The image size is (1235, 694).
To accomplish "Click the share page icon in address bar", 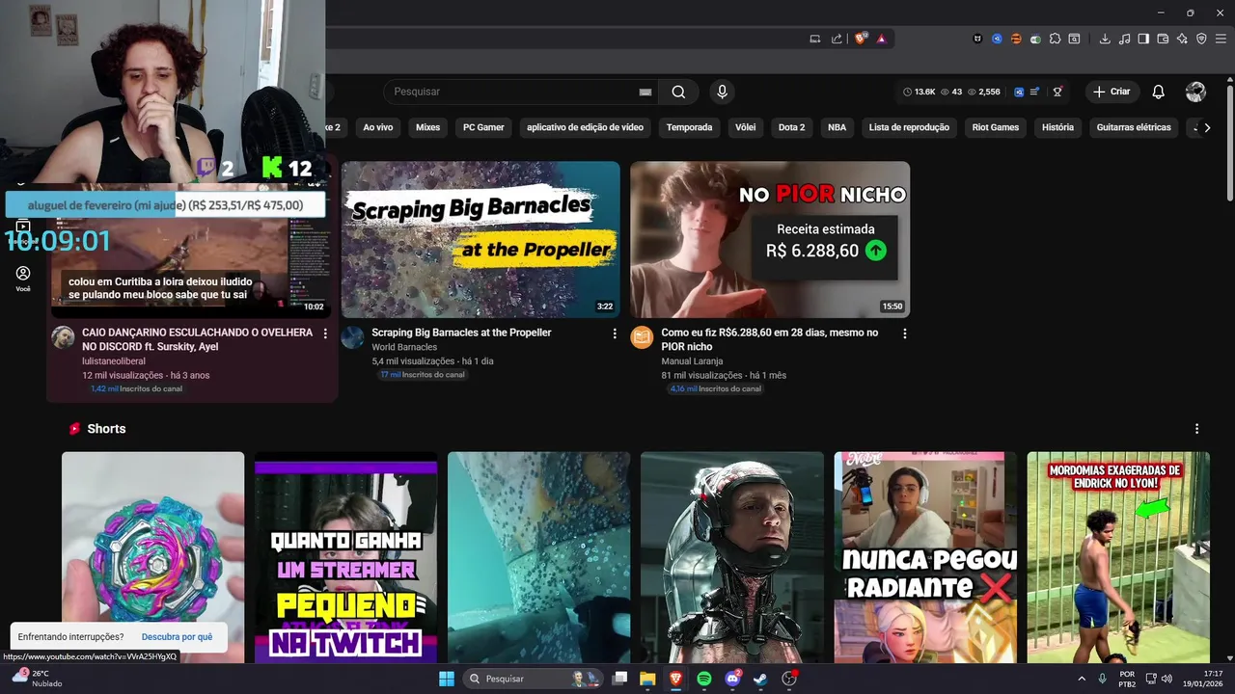I will (837, 39).
